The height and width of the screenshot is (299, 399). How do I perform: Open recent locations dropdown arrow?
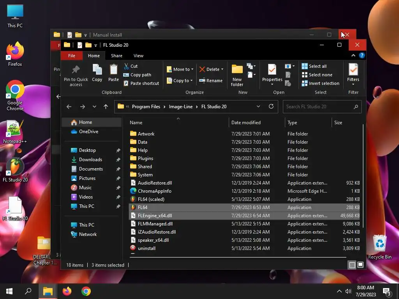click(x=94, y=107)
